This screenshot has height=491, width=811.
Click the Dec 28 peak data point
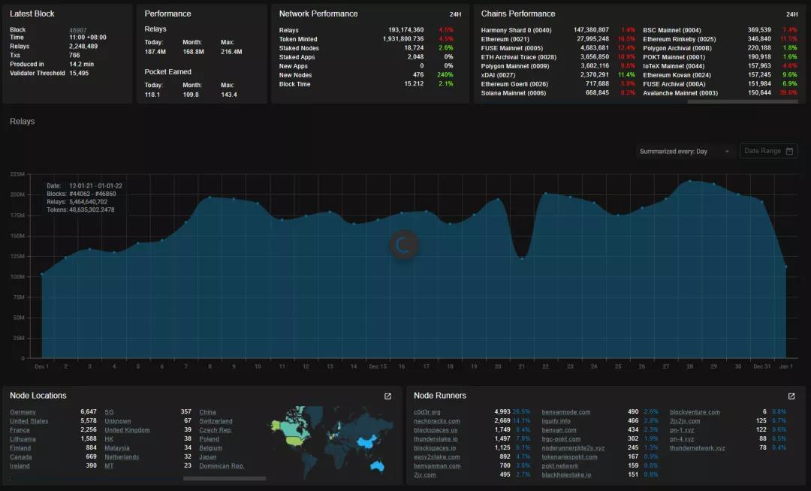[x=689, y=181]
